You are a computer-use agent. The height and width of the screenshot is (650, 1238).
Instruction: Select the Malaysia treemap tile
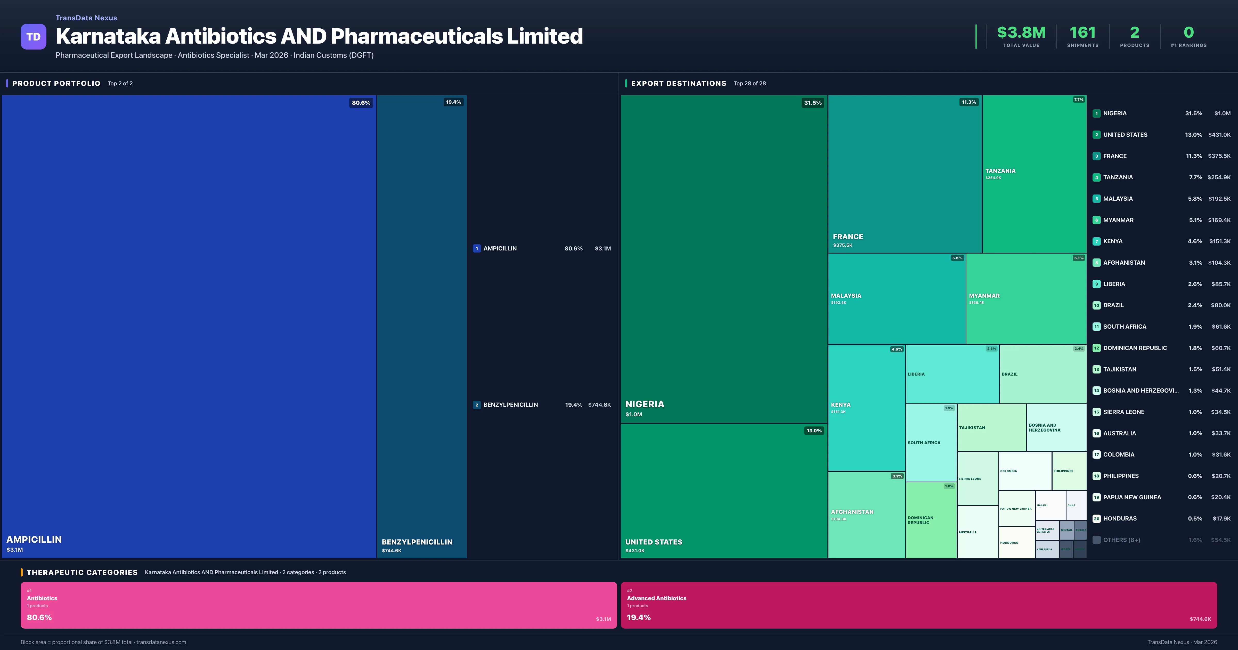[x=896, y=298]
